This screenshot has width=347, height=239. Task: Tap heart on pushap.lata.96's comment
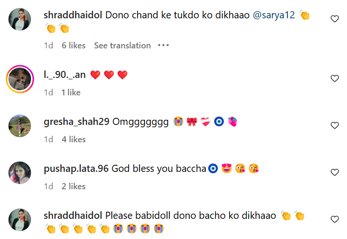pyautogui.click(x=334, y=172)
